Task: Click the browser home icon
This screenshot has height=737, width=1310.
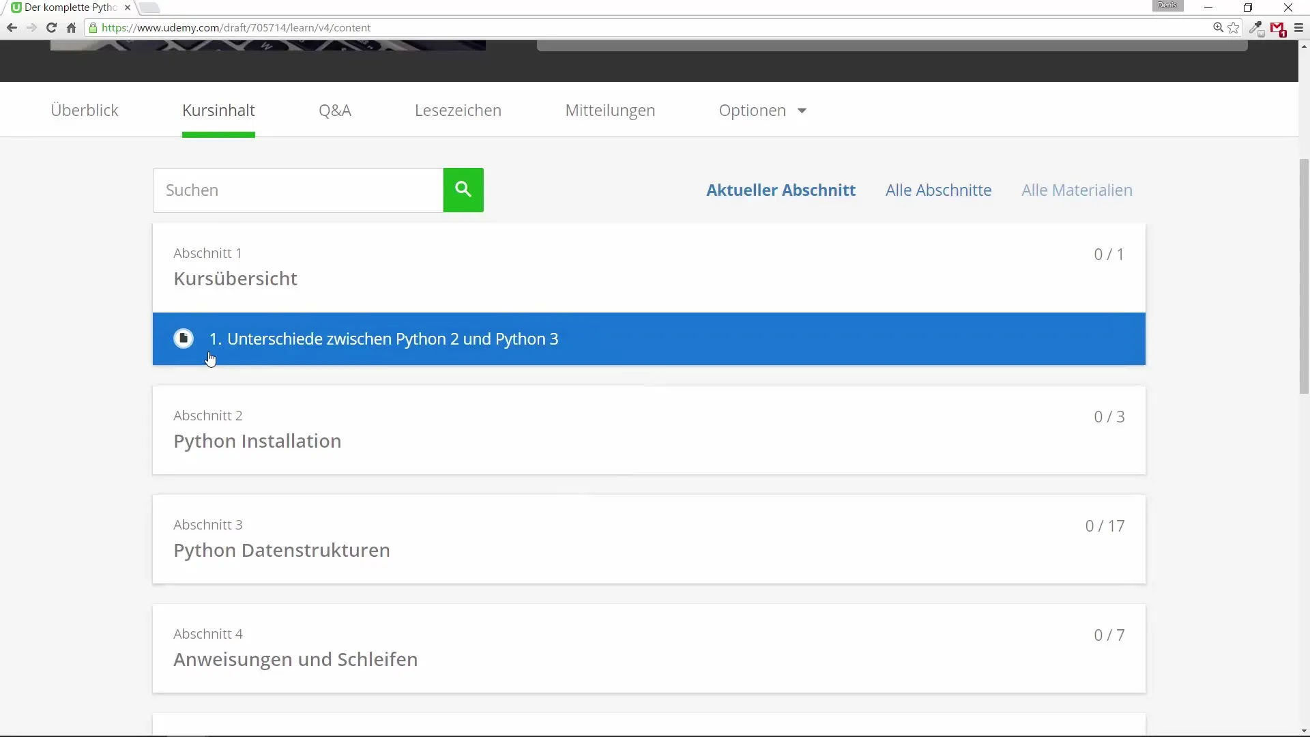Action: pos(71,28)
